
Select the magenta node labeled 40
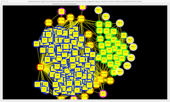tap(103, 93)
